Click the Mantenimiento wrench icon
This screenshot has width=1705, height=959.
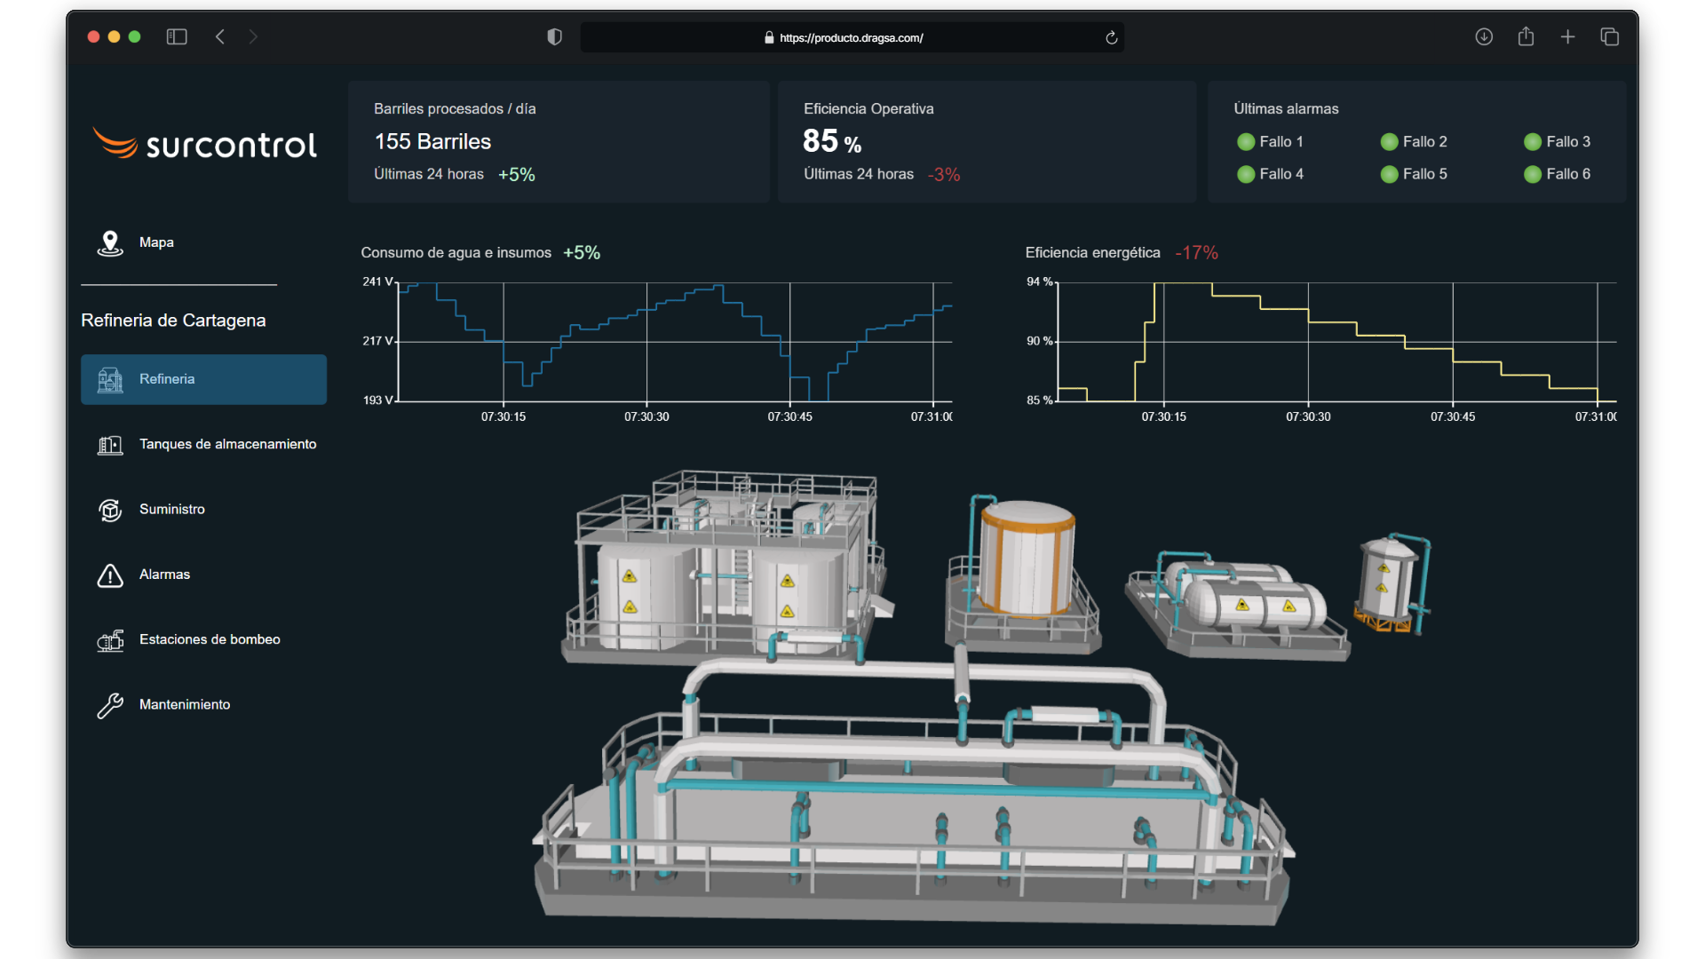[x=110, y=705]
